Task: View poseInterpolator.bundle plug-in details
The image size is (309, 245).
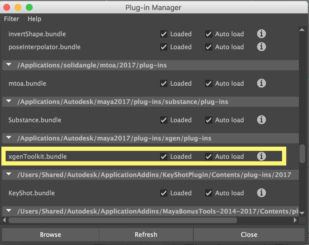Action: click(x=261, y=47)
